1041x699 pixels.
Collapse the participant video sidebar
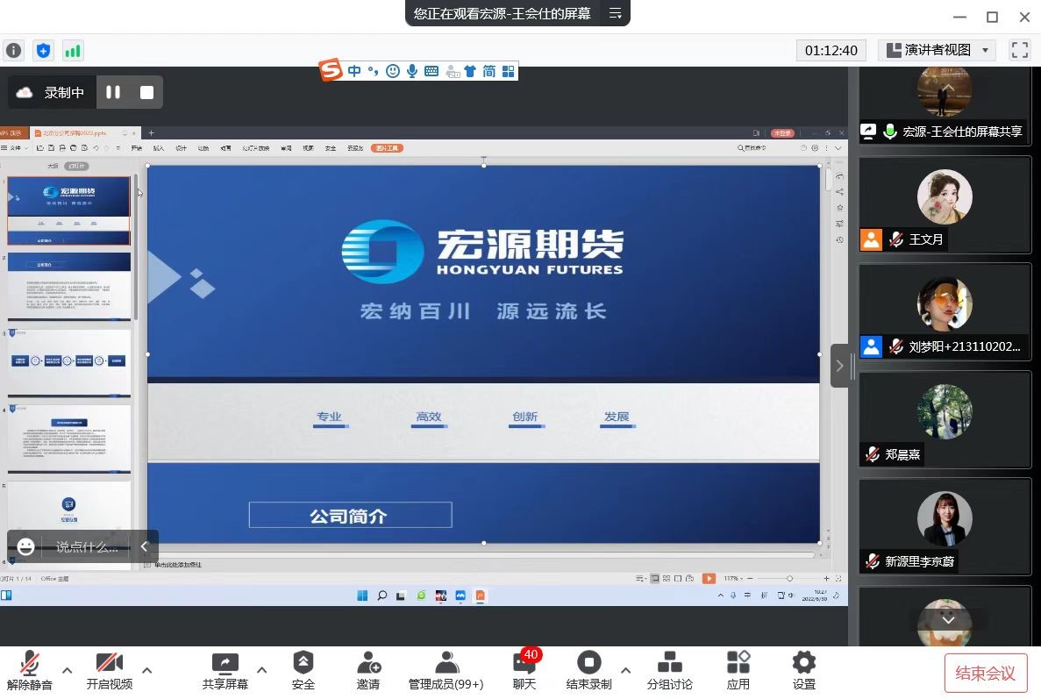coord(839,366)
